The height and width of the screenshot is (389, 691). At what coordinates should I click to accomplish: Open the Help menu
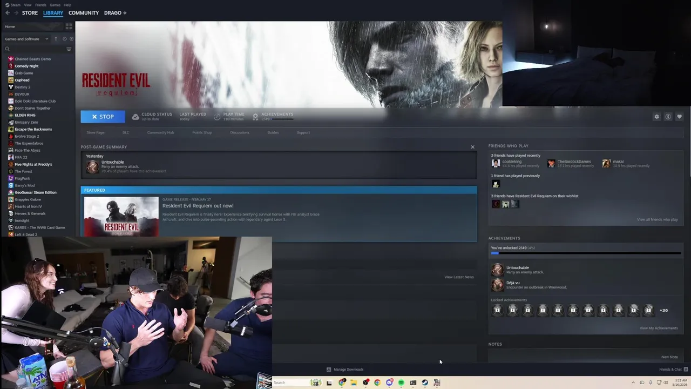[x=67, y=5]
